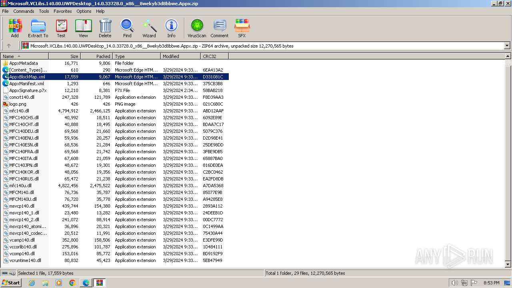
Task: Click the volume speaker tray icon
Action: pos(454,283)
